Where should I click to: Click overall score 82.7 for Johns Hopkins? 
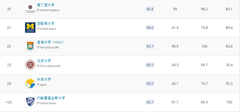click(x=150, y=102)
